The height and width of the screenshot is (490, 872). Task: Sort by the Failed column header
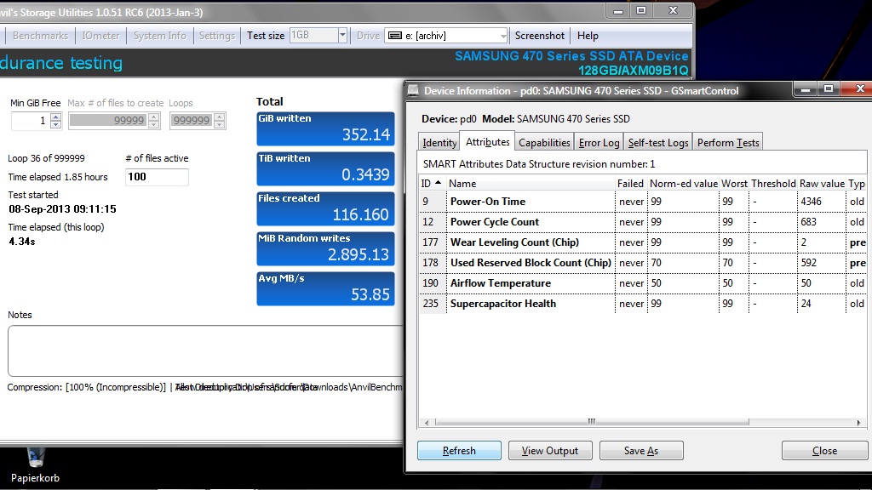click(631, 184)
